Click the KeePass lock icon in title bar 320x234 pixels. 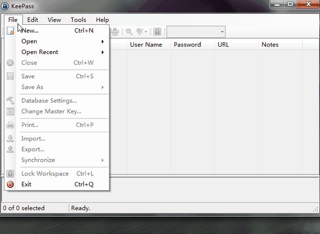tap(5, 6)
